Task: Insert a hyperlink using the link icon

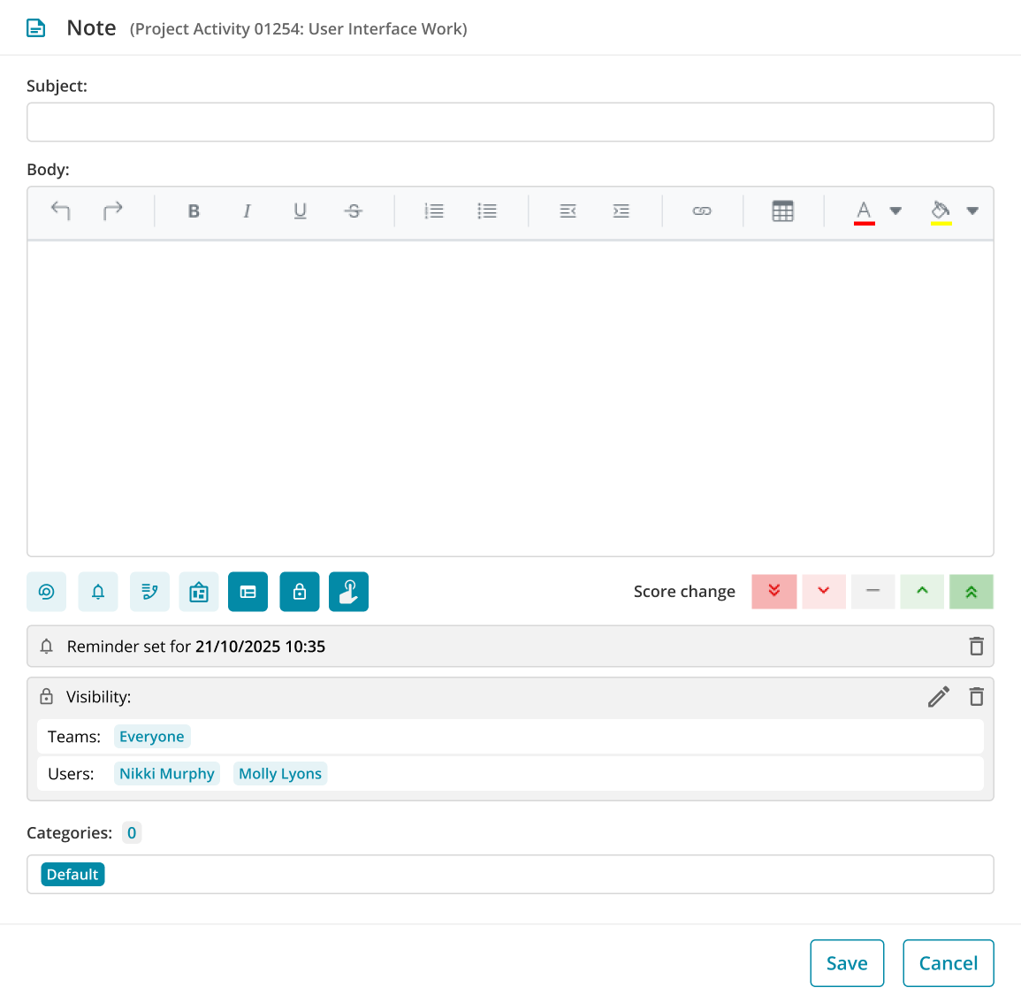Action: pos(702,211)
